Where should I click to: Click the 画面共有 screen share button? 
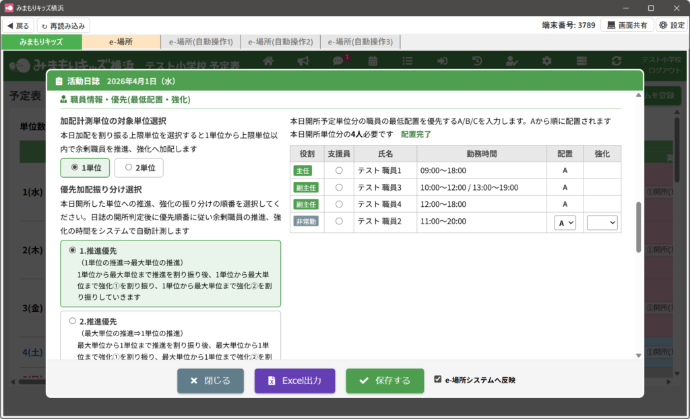(627, 26)
